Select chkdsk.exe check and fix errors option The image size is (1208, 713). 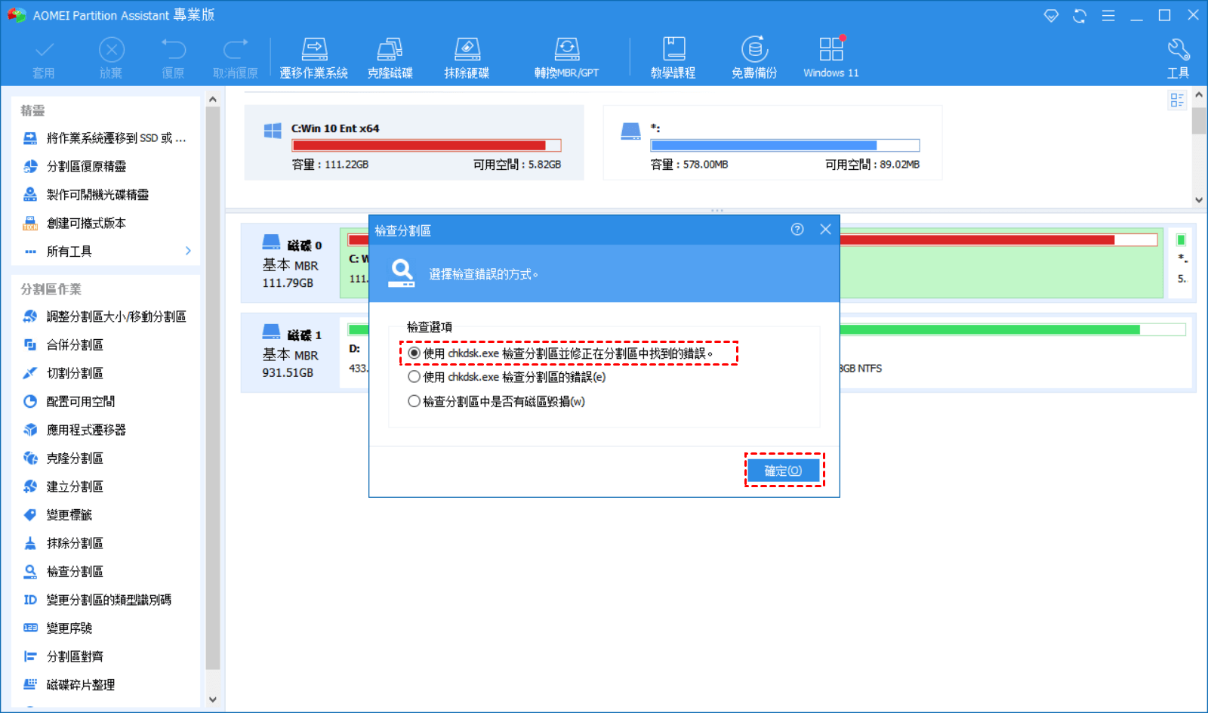pos(561,353)
